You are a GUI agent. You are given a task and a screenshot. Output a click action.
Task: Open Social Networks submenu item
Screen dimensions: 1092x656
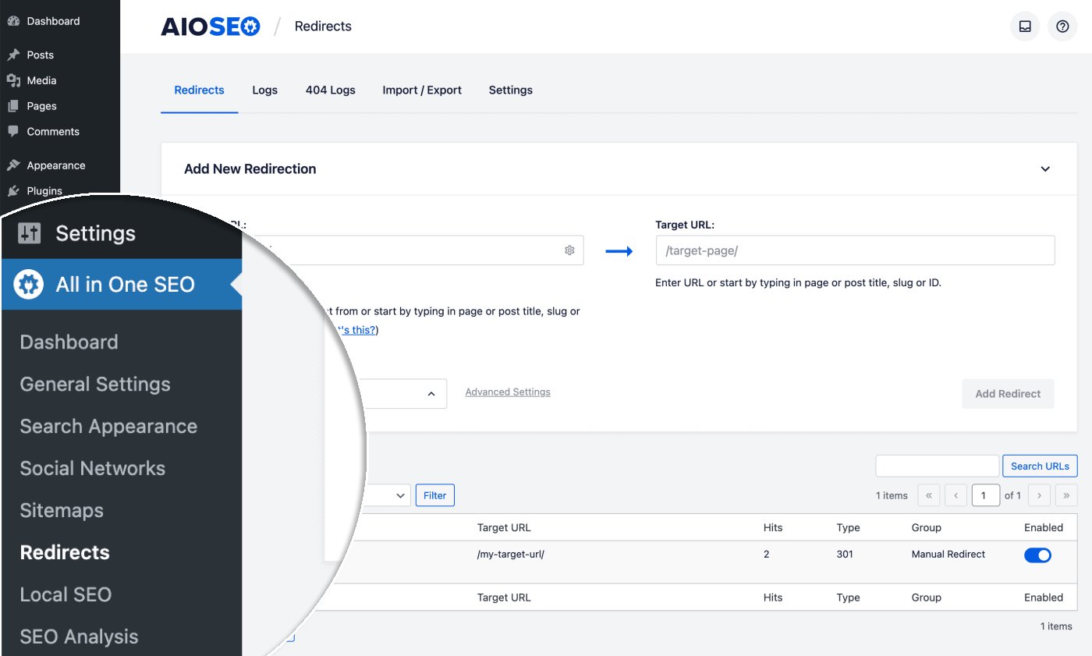click(93, 469)
